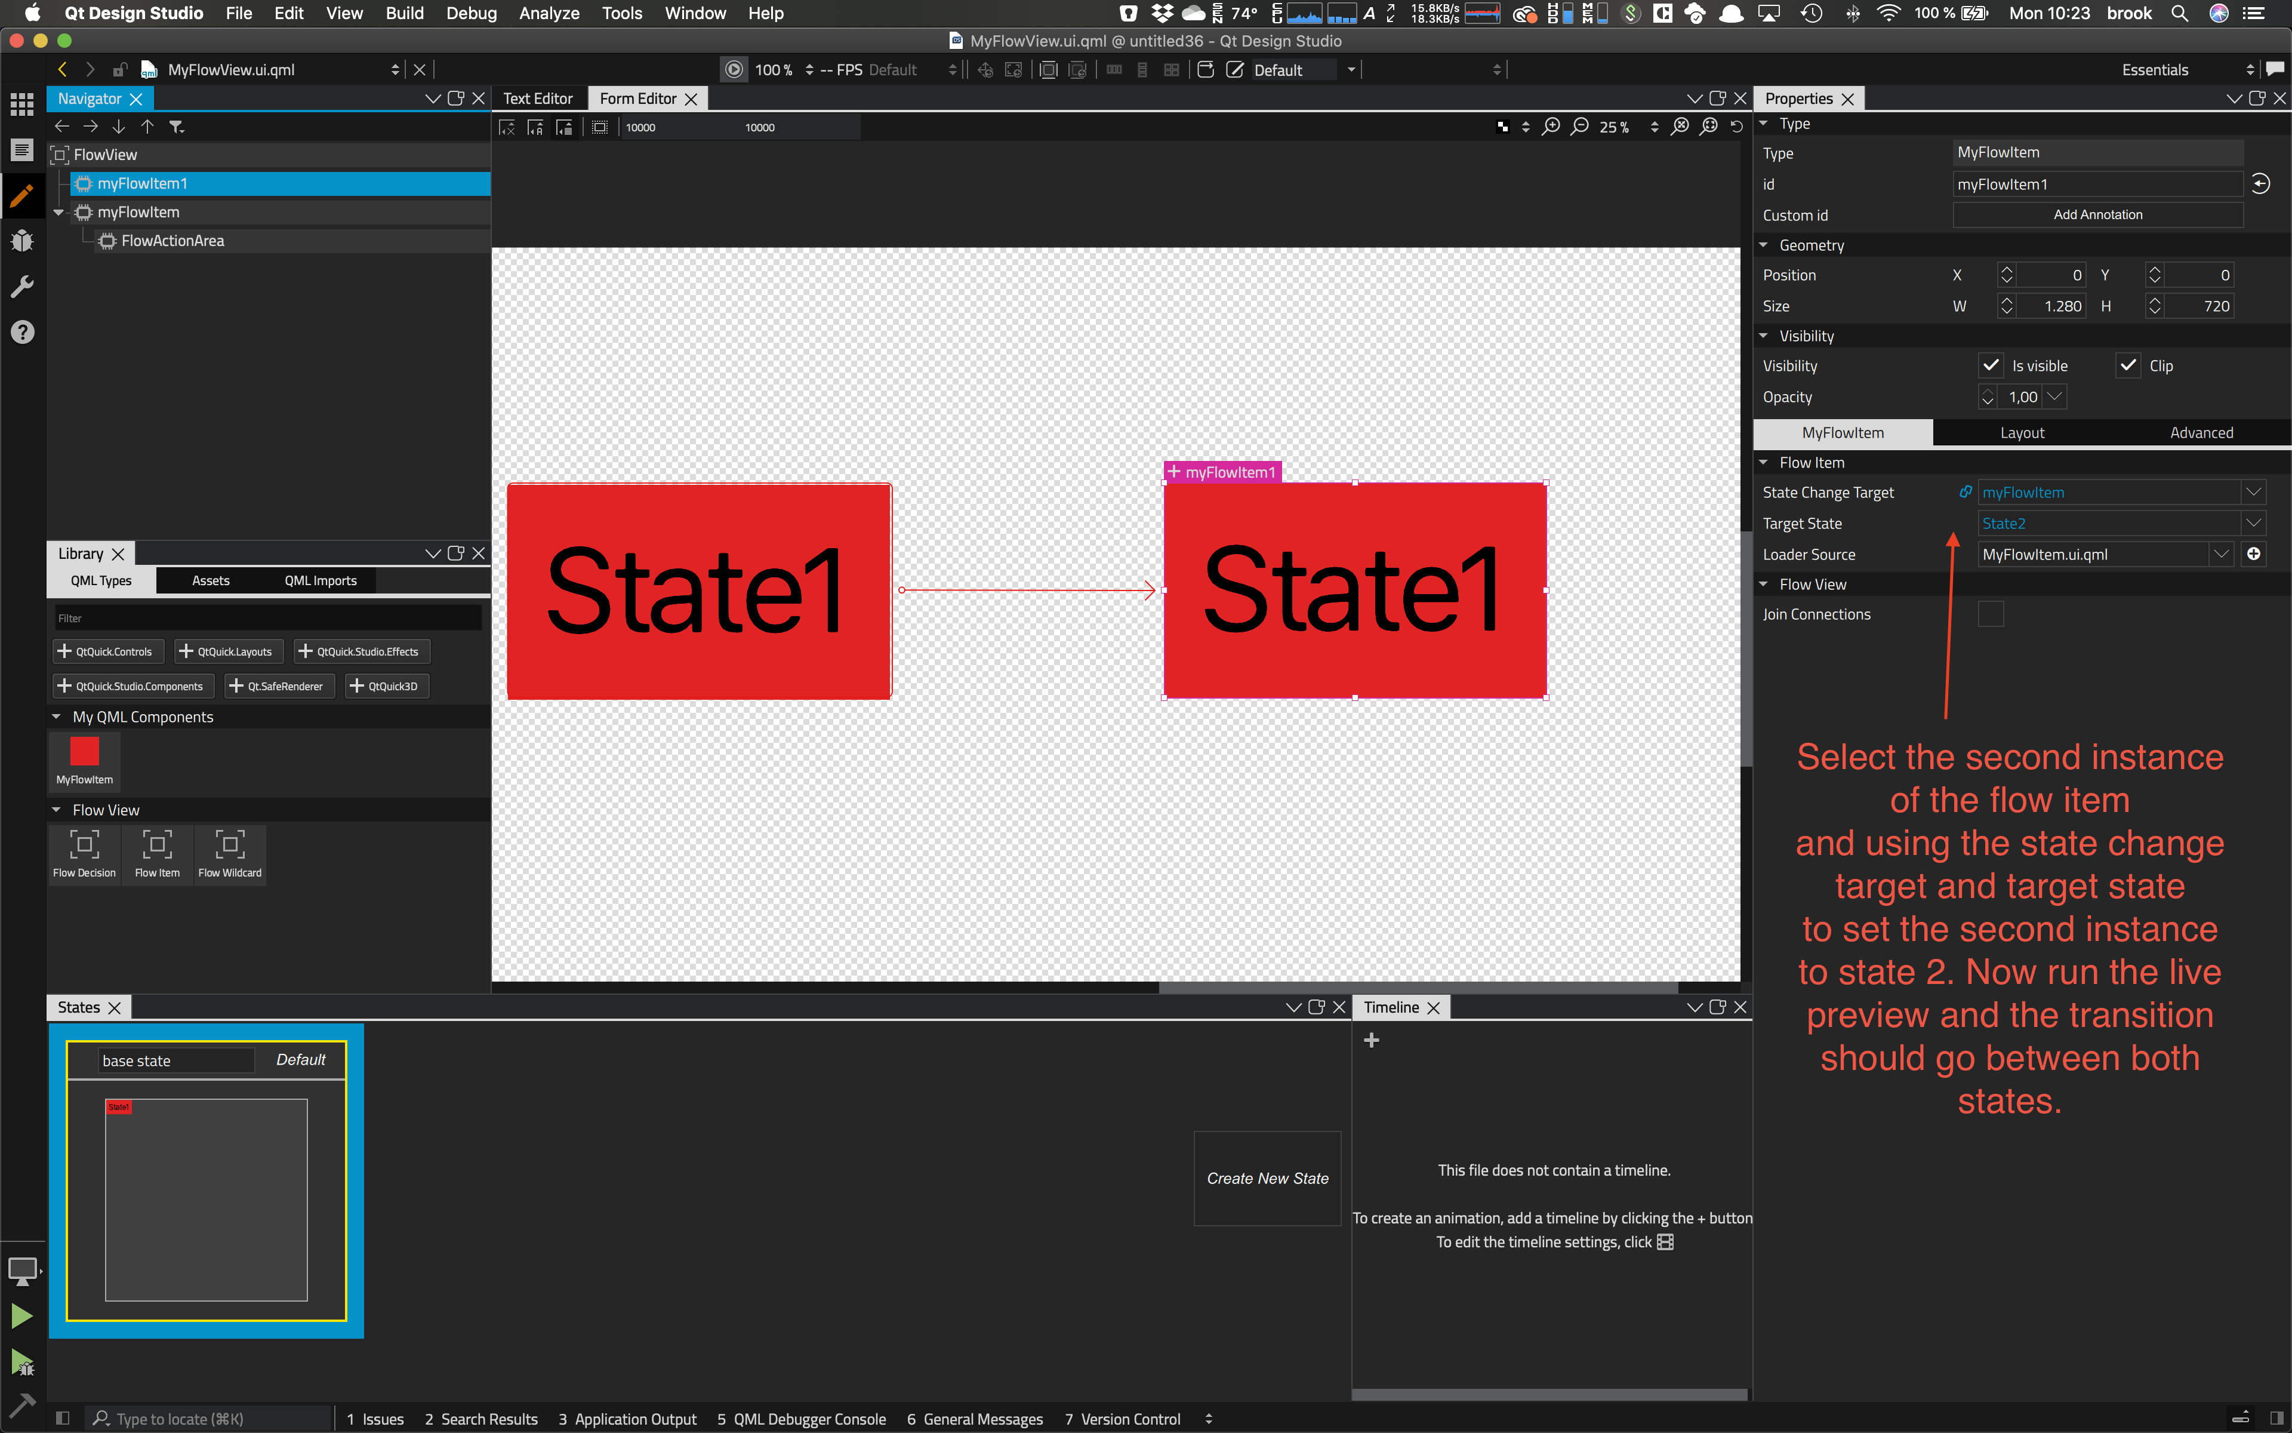
Task: Switch to Debug mode bug icon
Action: (x=21, y=241)
